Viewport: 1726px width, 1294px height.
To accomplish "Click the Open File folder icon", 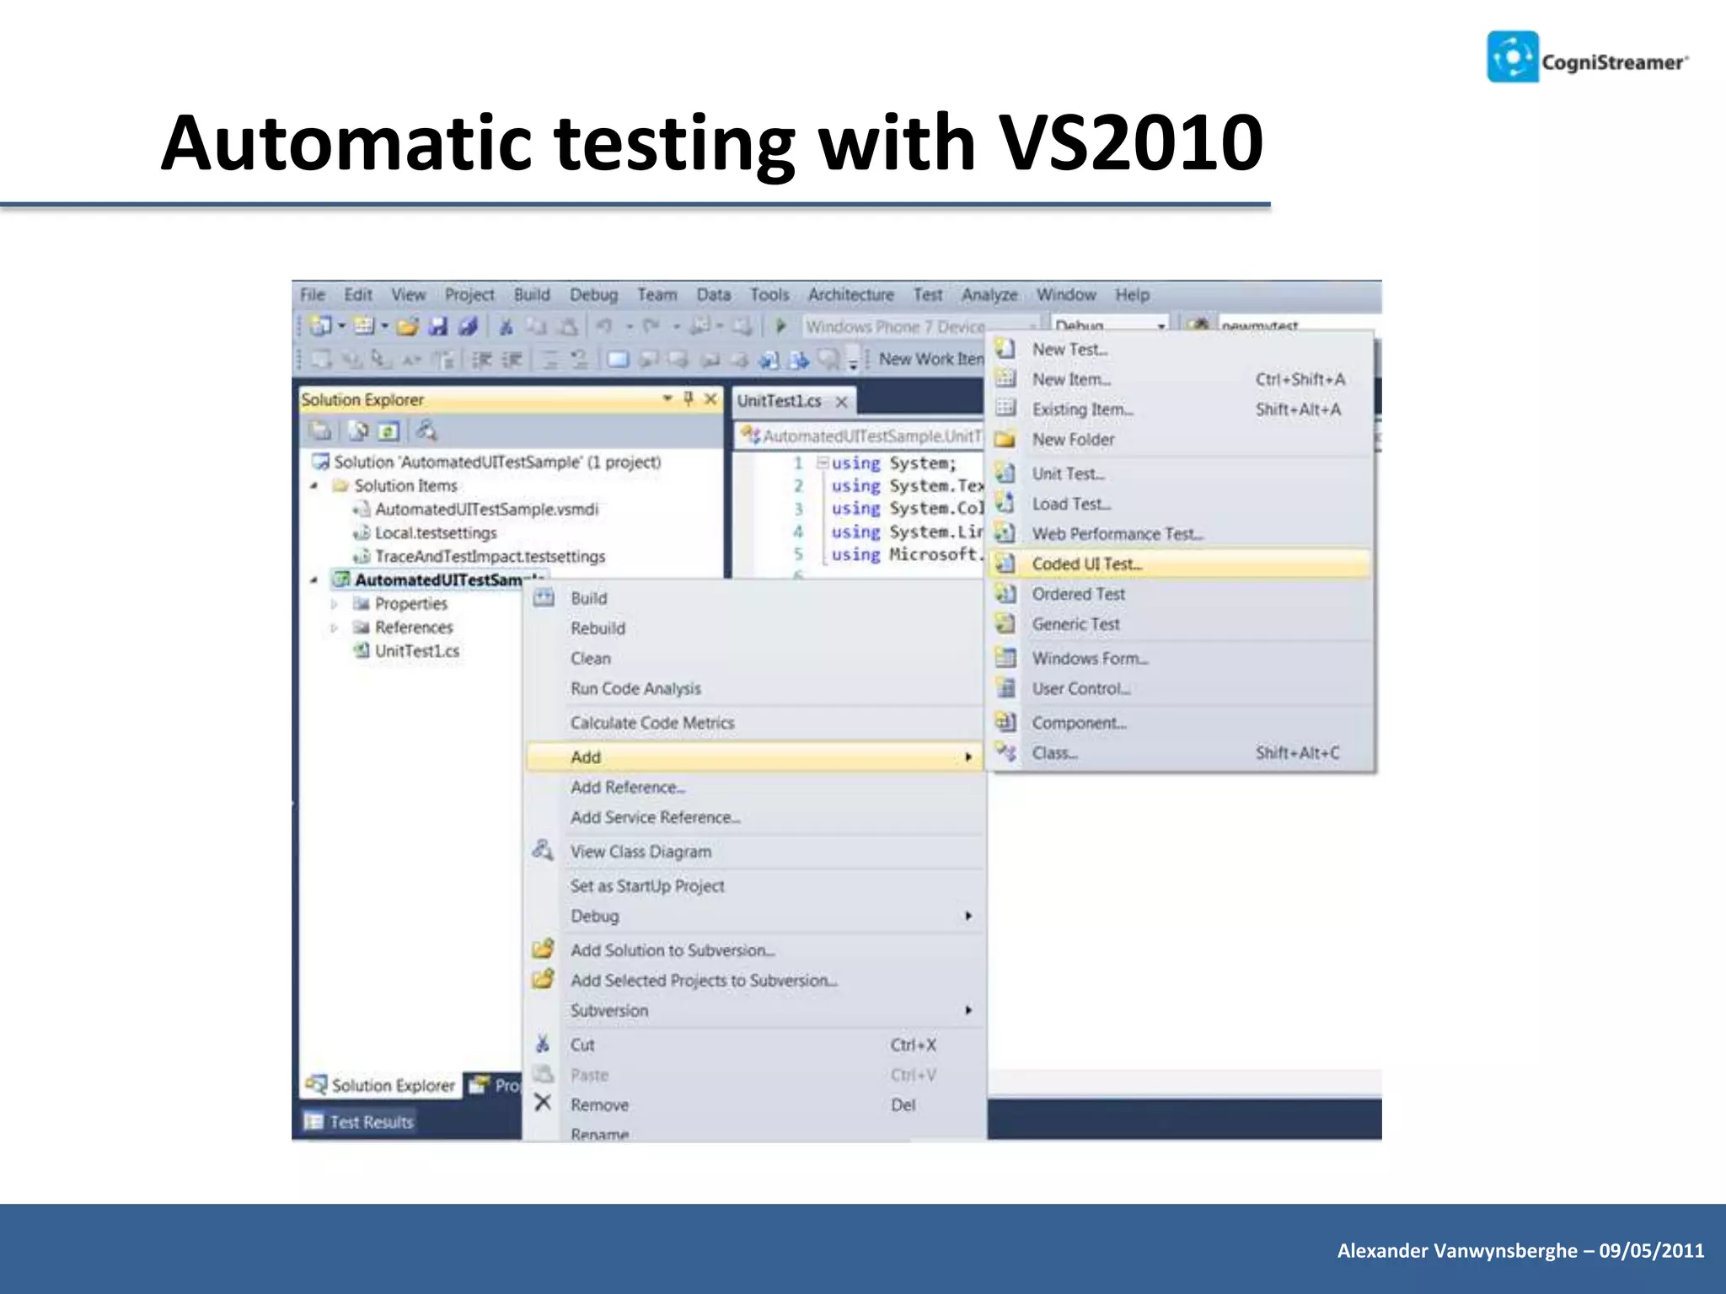I will pos(408,326).
